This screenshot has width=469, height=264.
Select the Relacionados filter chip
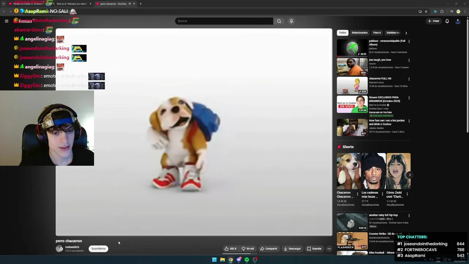tap(359, 33)
